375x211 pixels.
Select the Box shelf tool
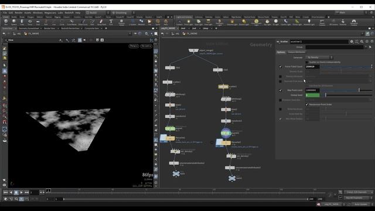(x=6, y=22)
